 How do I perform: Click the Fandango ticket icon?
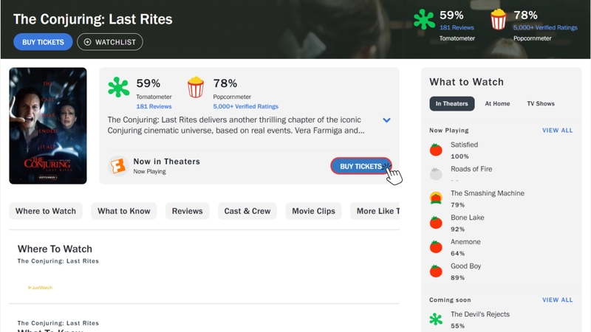(x=117, y=166)
